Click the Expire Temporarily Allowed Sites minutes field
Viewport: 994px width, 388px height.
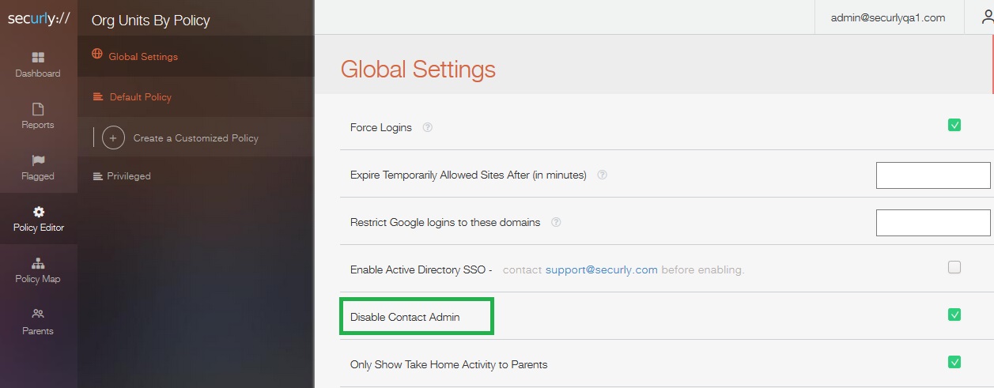[933, 175]
